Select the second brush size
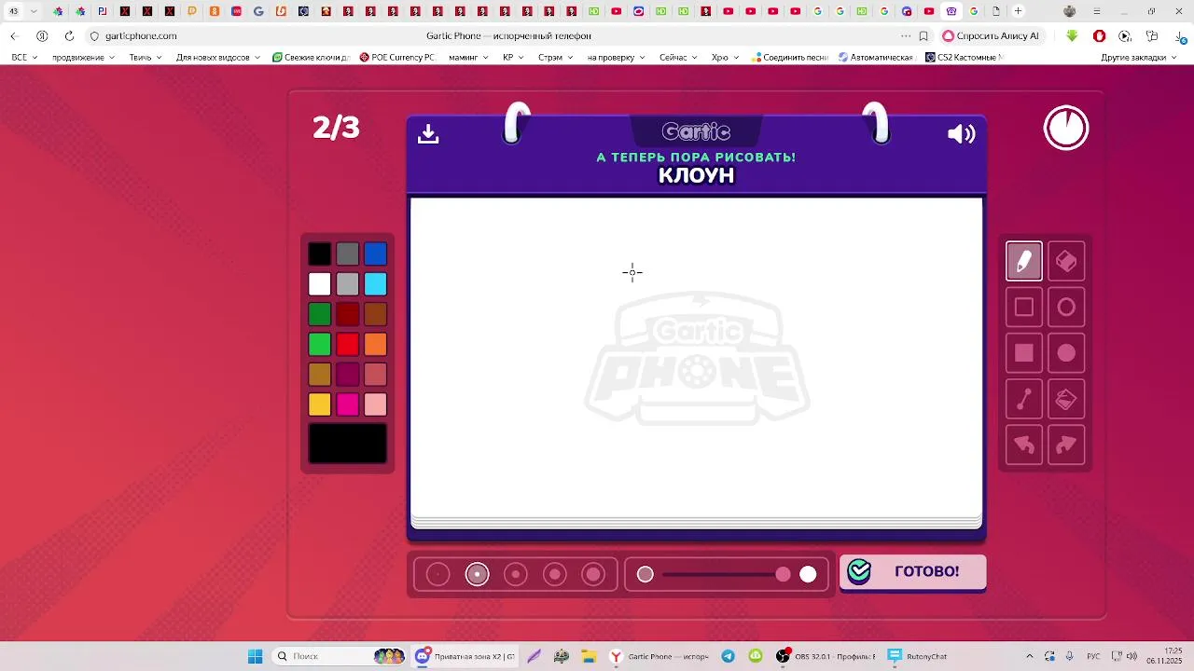 (477, 574)
